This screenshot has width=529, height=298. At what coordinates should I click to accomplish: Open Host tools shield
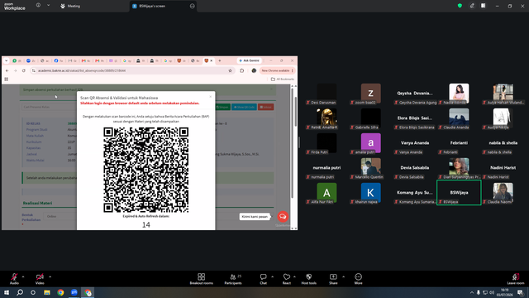(x=308, y=279)
